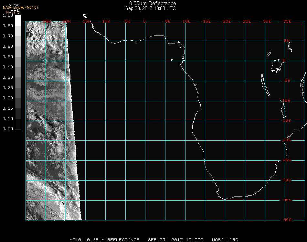
Task: Click the 15W longitude label
Action: pyautogui.click(x=87, y=21)
